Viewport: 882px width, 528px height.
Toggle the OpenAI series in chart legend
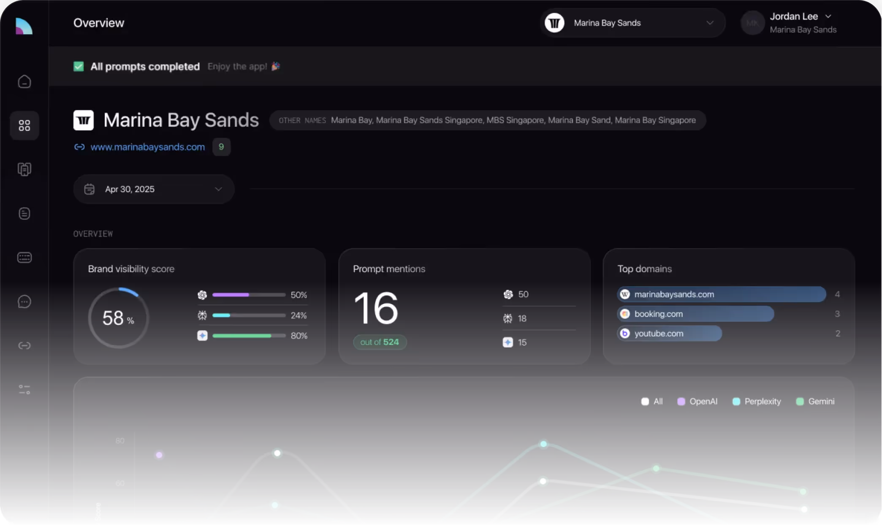coord(697,401)
